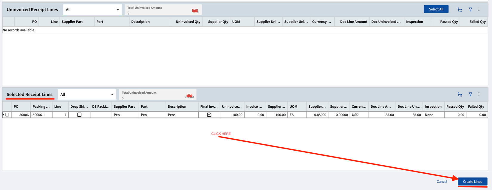Click Supplier Qty column header in the Uninvoiced grid
This screenshot has width=492, height=190.
click(x=216, y=22)
